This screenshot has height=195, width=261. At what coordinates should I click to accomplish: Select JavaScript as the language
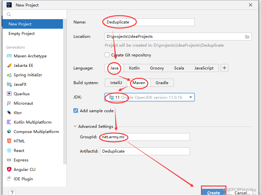coord(204,68)
